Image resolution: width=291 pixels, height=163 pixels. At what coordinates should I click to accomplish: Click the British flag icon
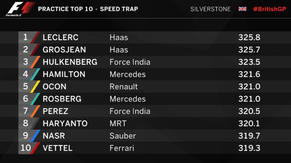[x=242, y=9]
